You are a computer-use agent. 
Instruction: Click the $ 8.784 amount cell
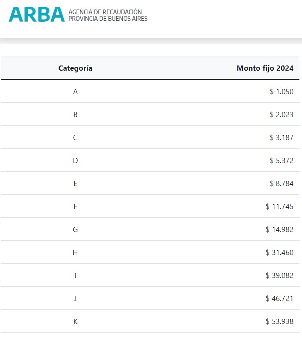[x=281, y=183]
